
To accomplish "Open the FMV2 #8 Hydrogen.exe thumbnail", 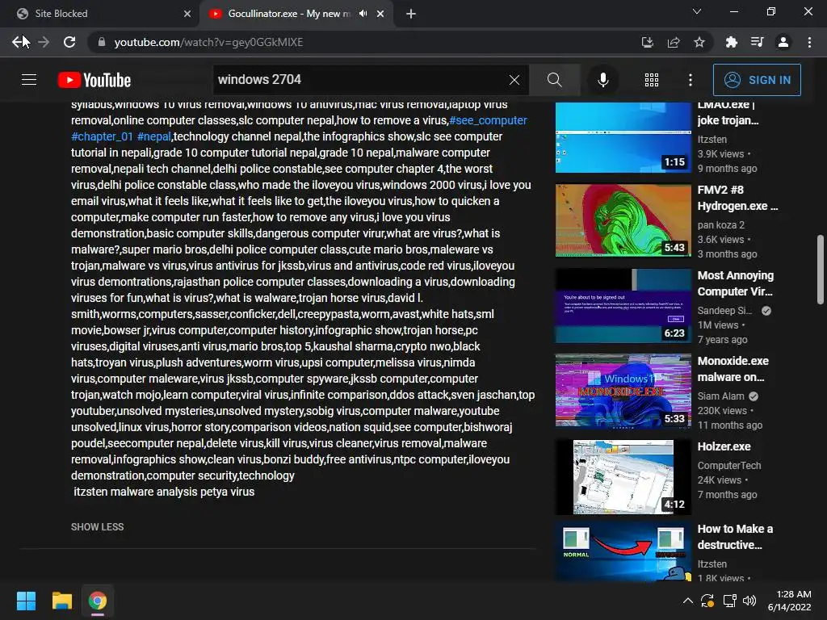I will point(623,220).
